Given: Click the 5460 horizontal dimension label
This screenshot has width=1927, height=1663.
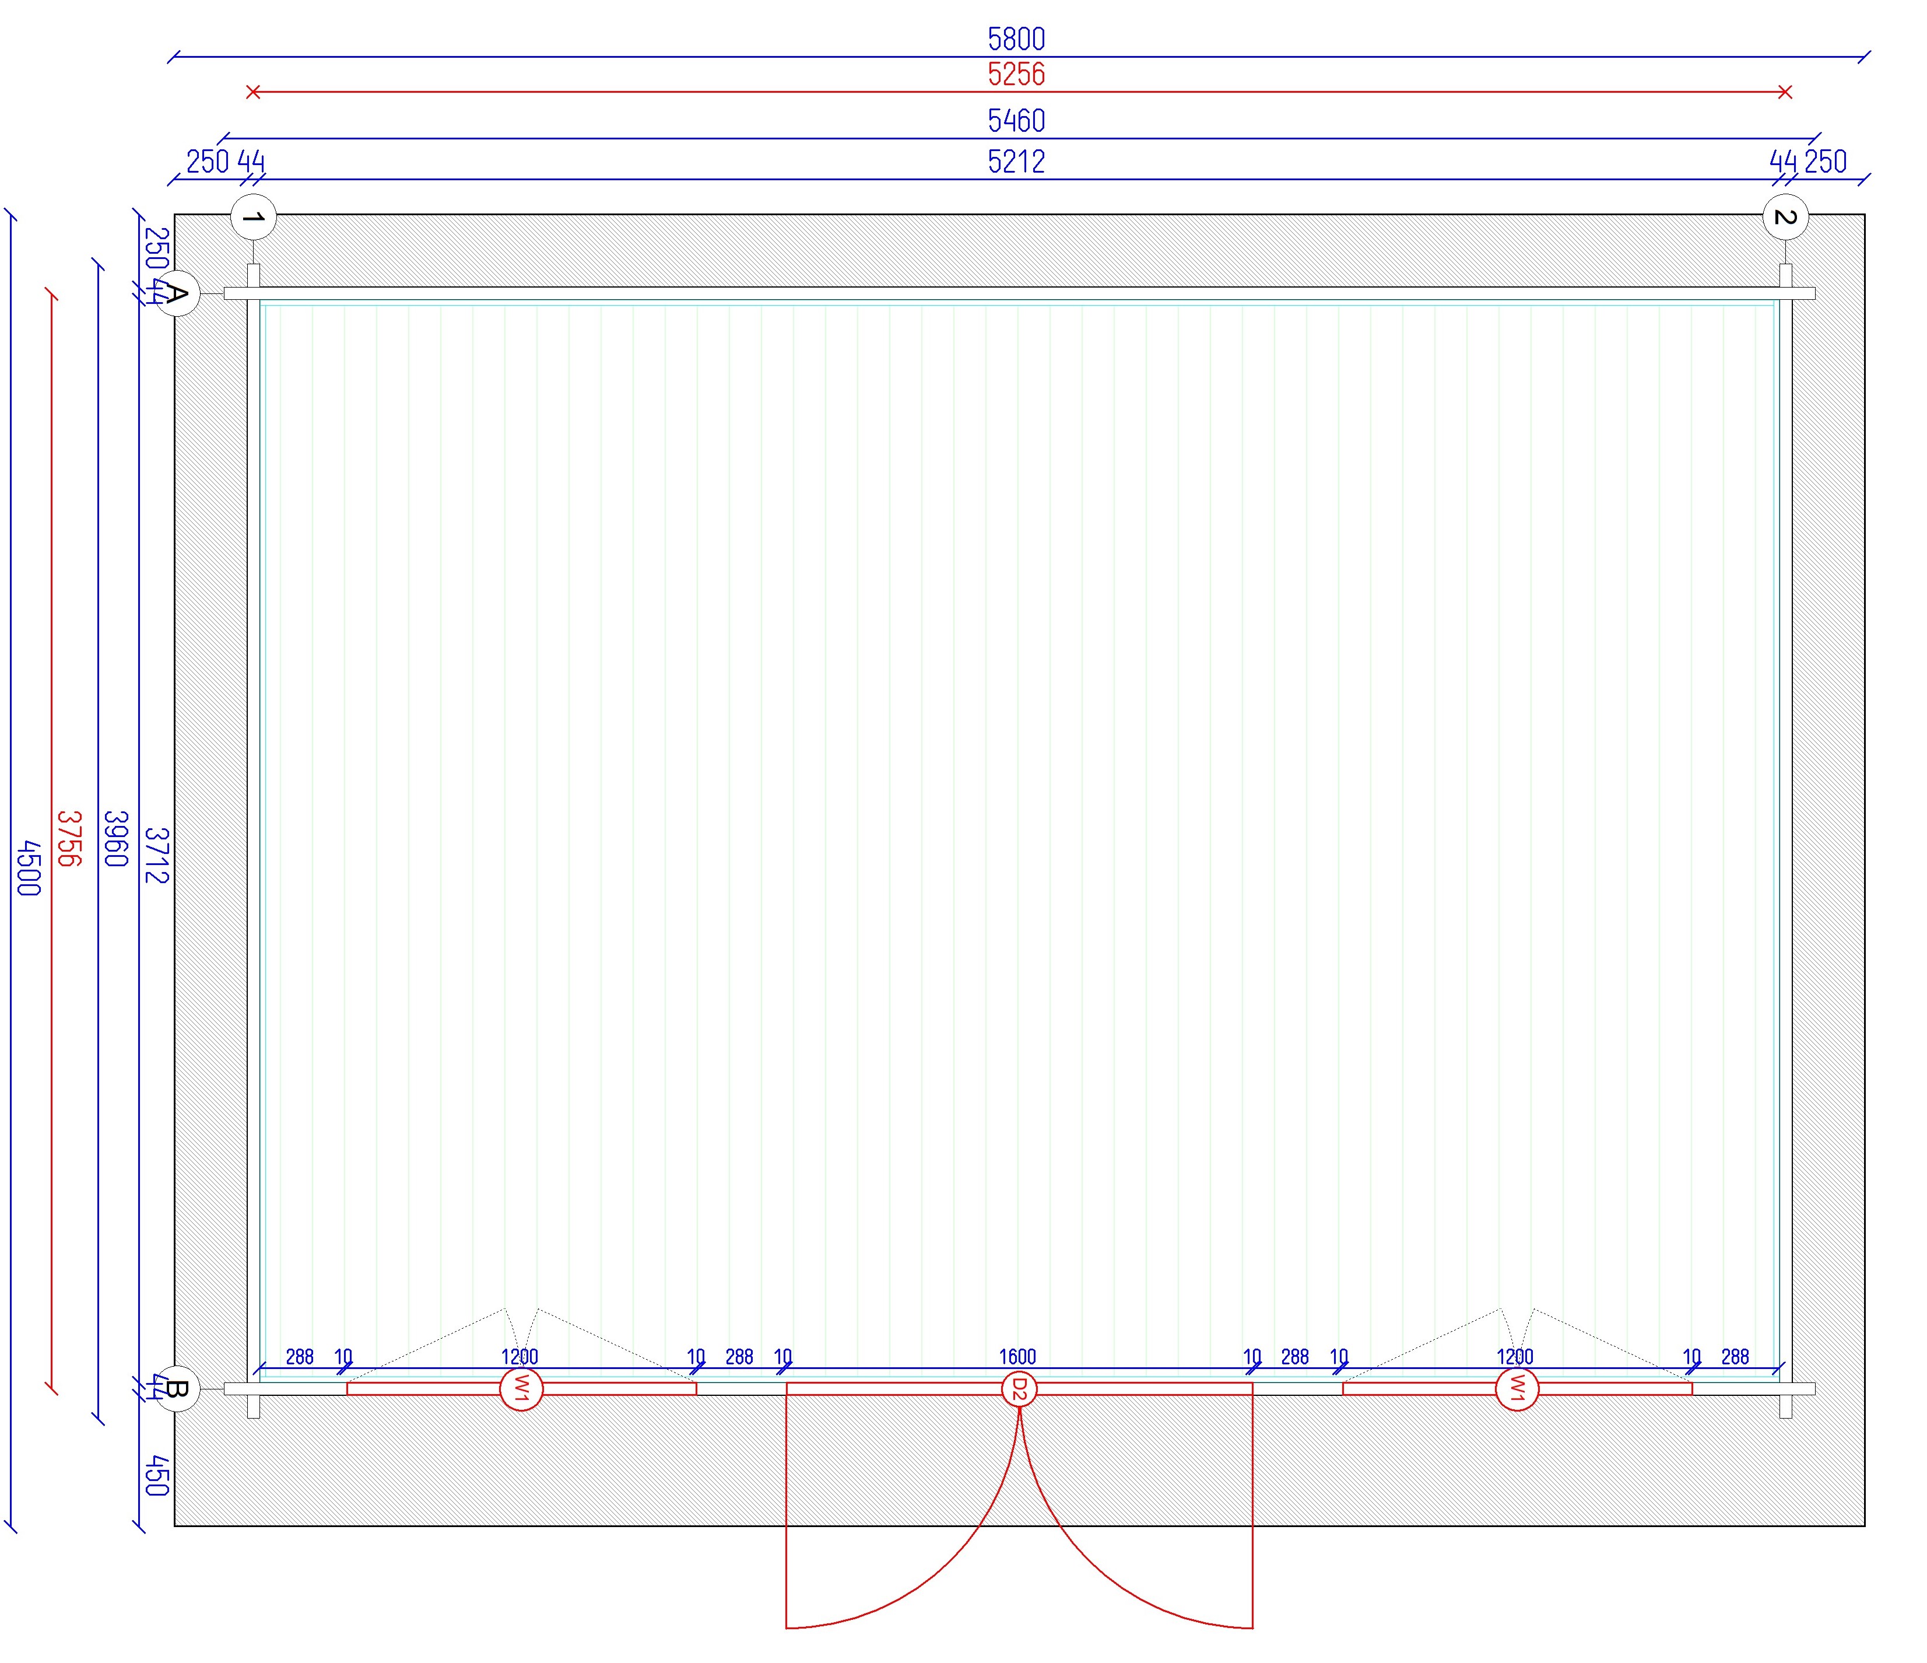Looking at the screenshot, I should click(1016, 121).
